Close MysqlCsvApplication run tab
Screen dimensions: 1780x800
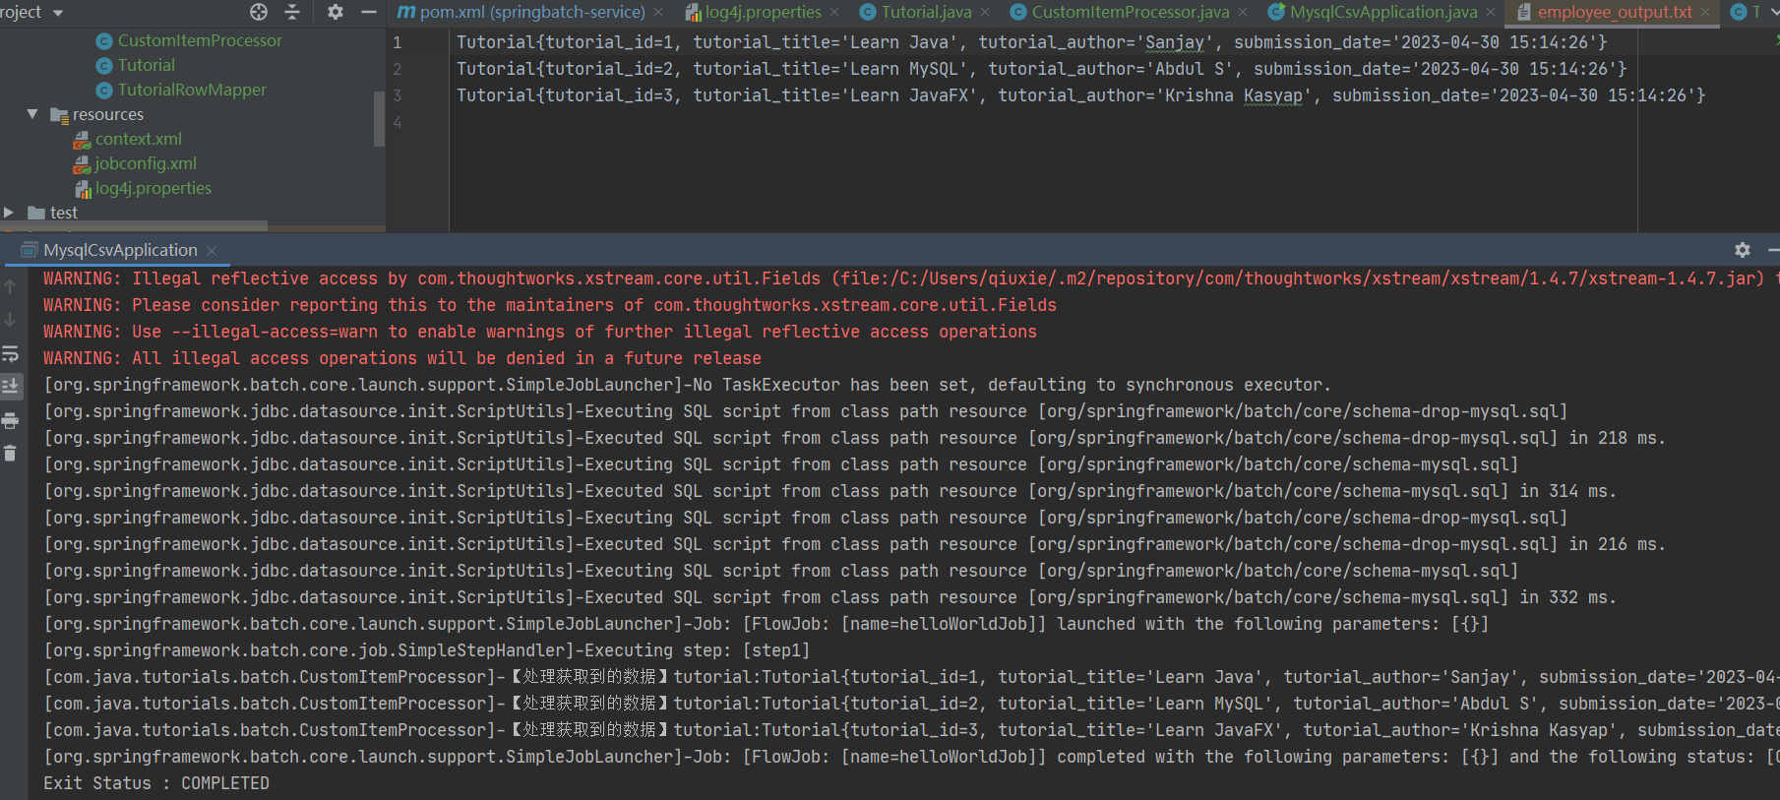tap(212, 251)
